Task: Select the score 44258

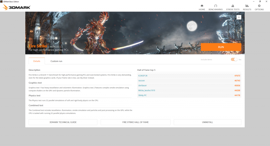Action: click(x=237, y=90)
